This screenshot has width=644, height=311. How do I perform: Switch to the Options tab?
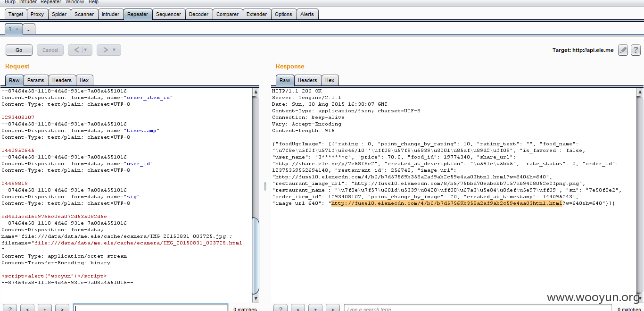pos(284,14)
